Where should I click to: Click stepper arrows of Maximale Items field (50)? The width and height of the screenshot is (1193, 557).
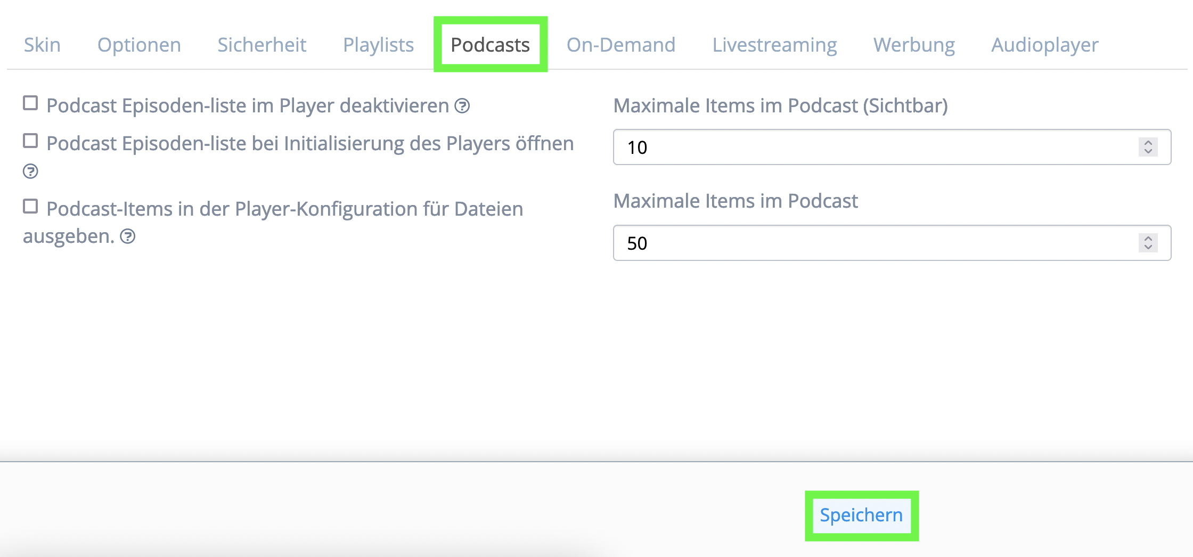pos(1148,243)
